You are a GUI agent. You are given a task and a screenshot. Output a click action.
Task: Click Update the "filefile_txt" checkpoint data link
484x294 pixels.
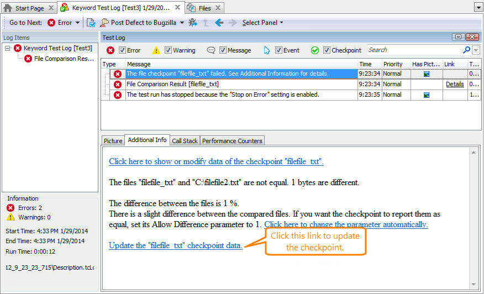tap(176, 245)
